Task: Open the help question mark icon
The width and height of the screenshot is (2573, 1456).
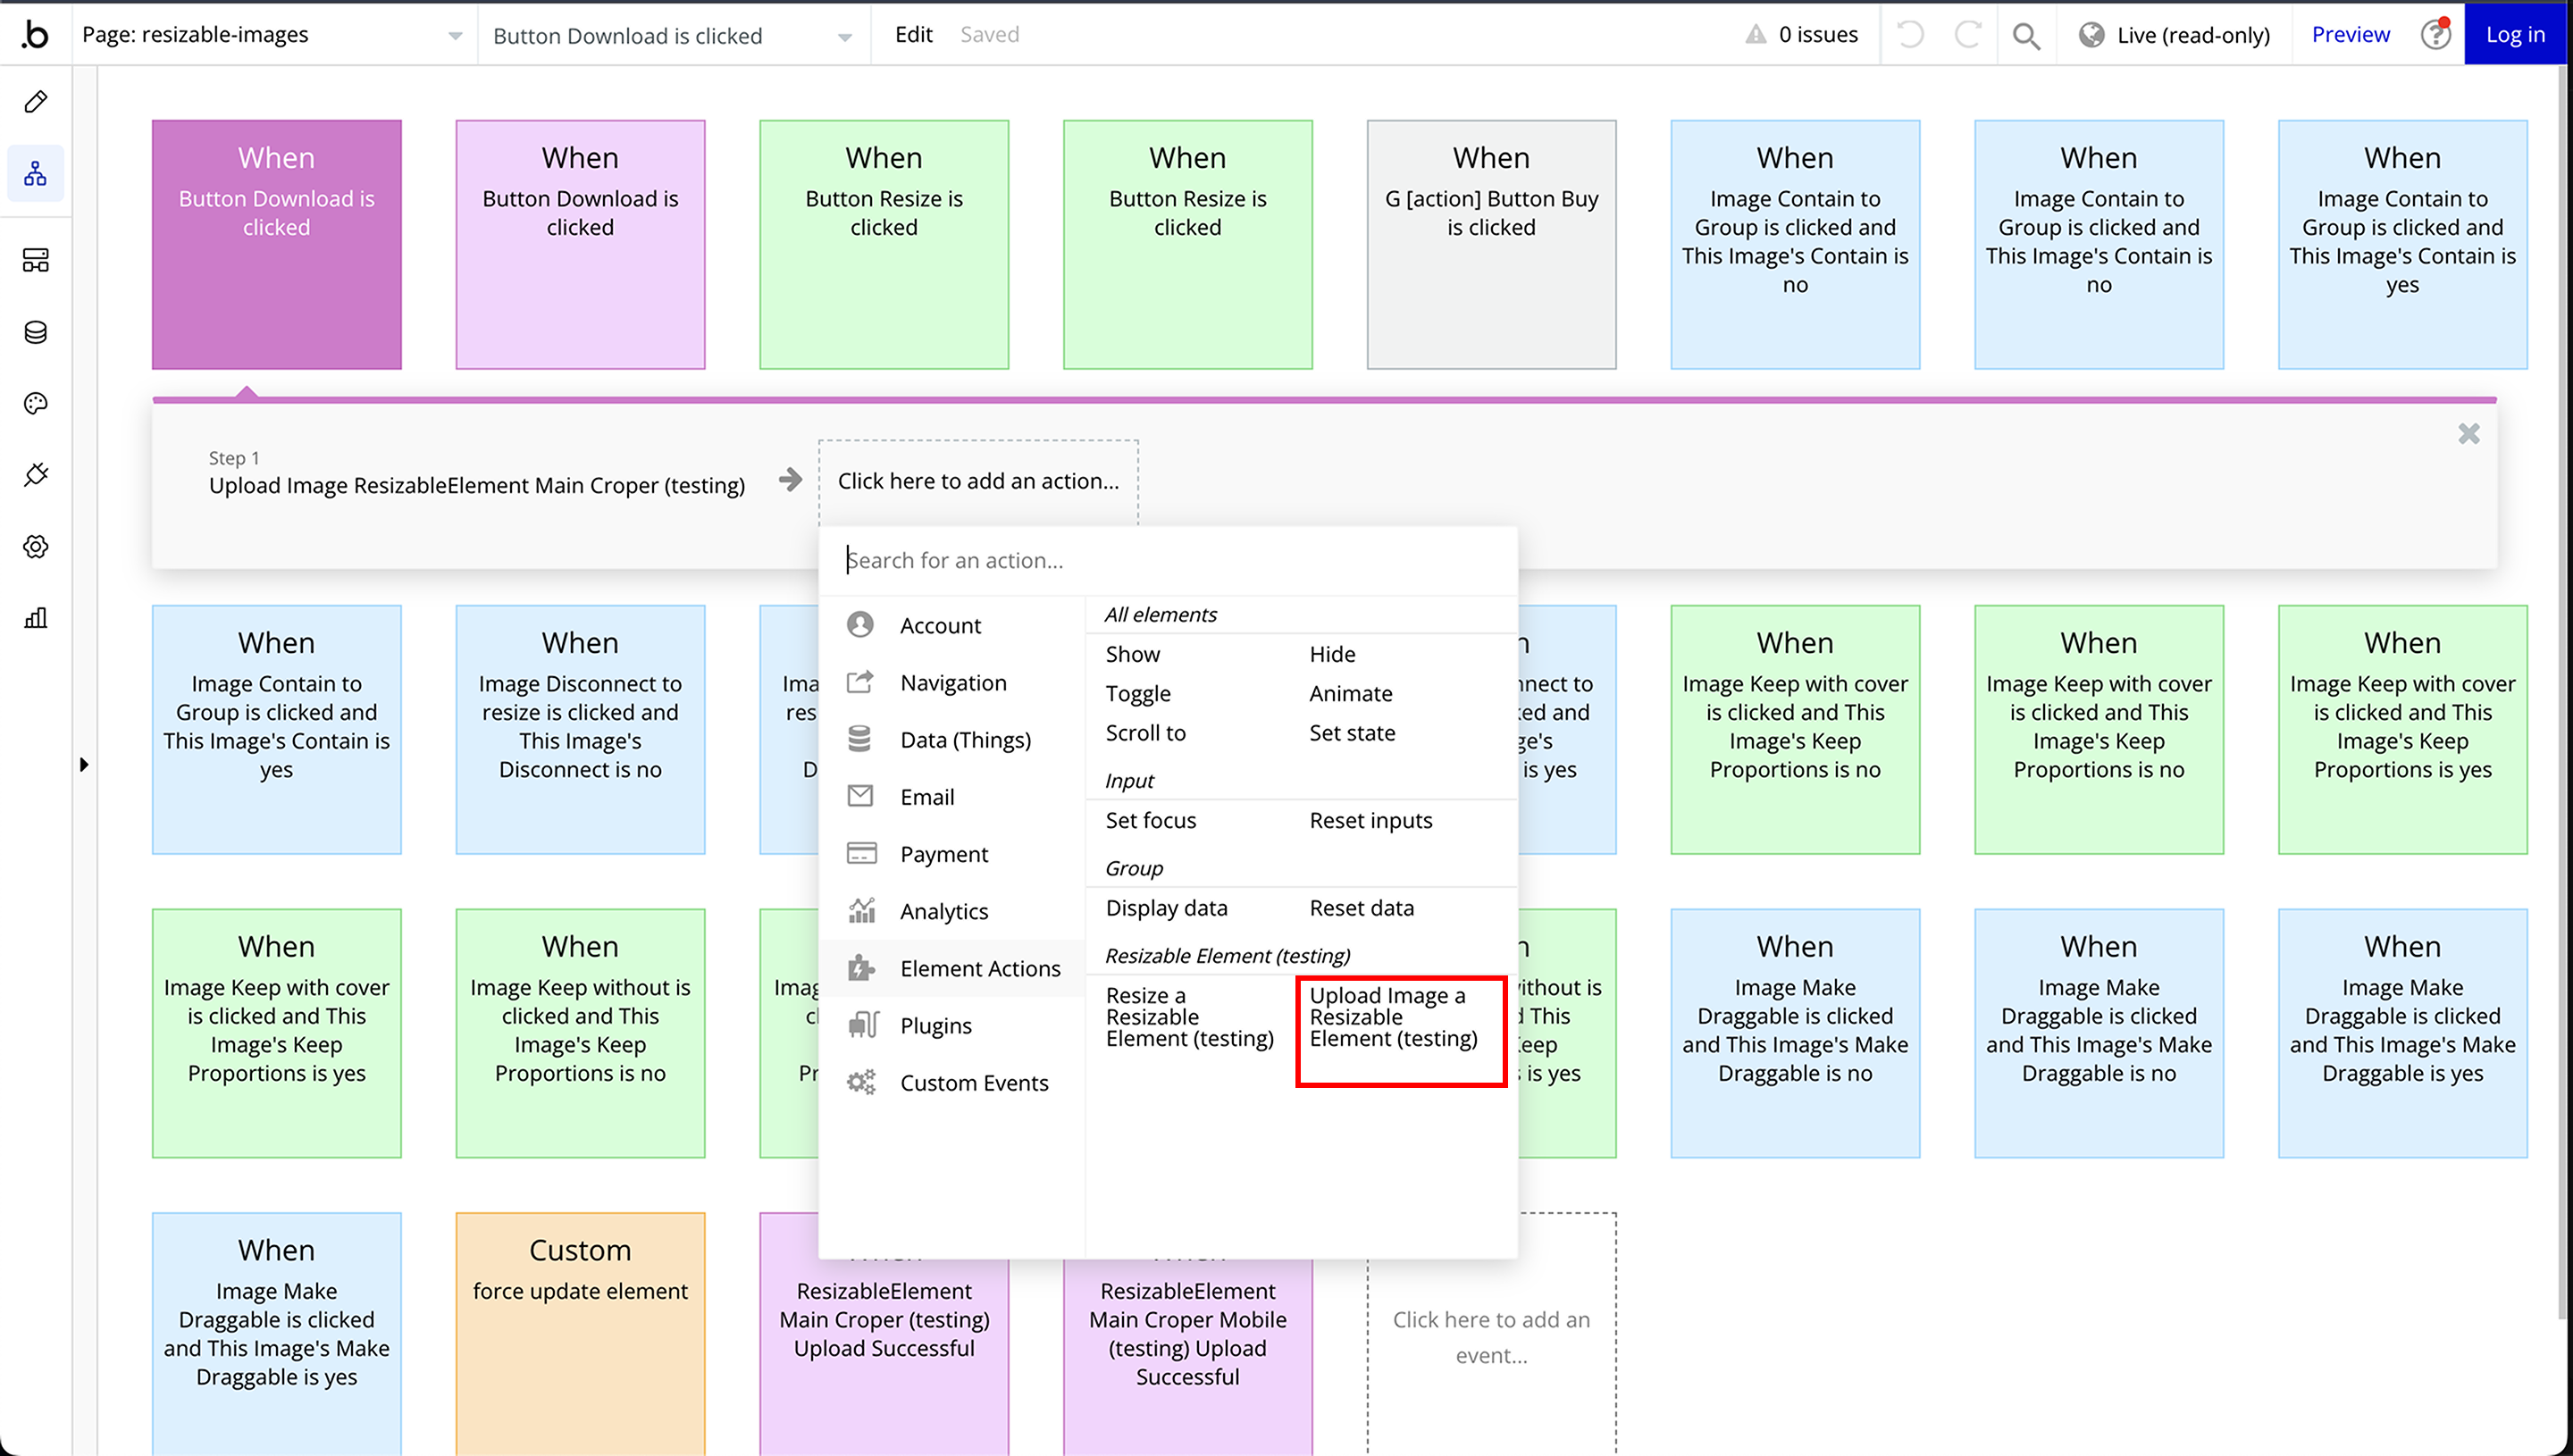Action: (2435, 35)
